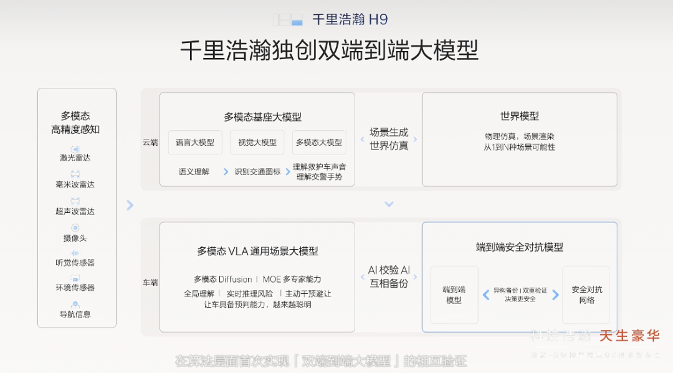Click the right chevron after 世界仿真

[x=415, y=139]
